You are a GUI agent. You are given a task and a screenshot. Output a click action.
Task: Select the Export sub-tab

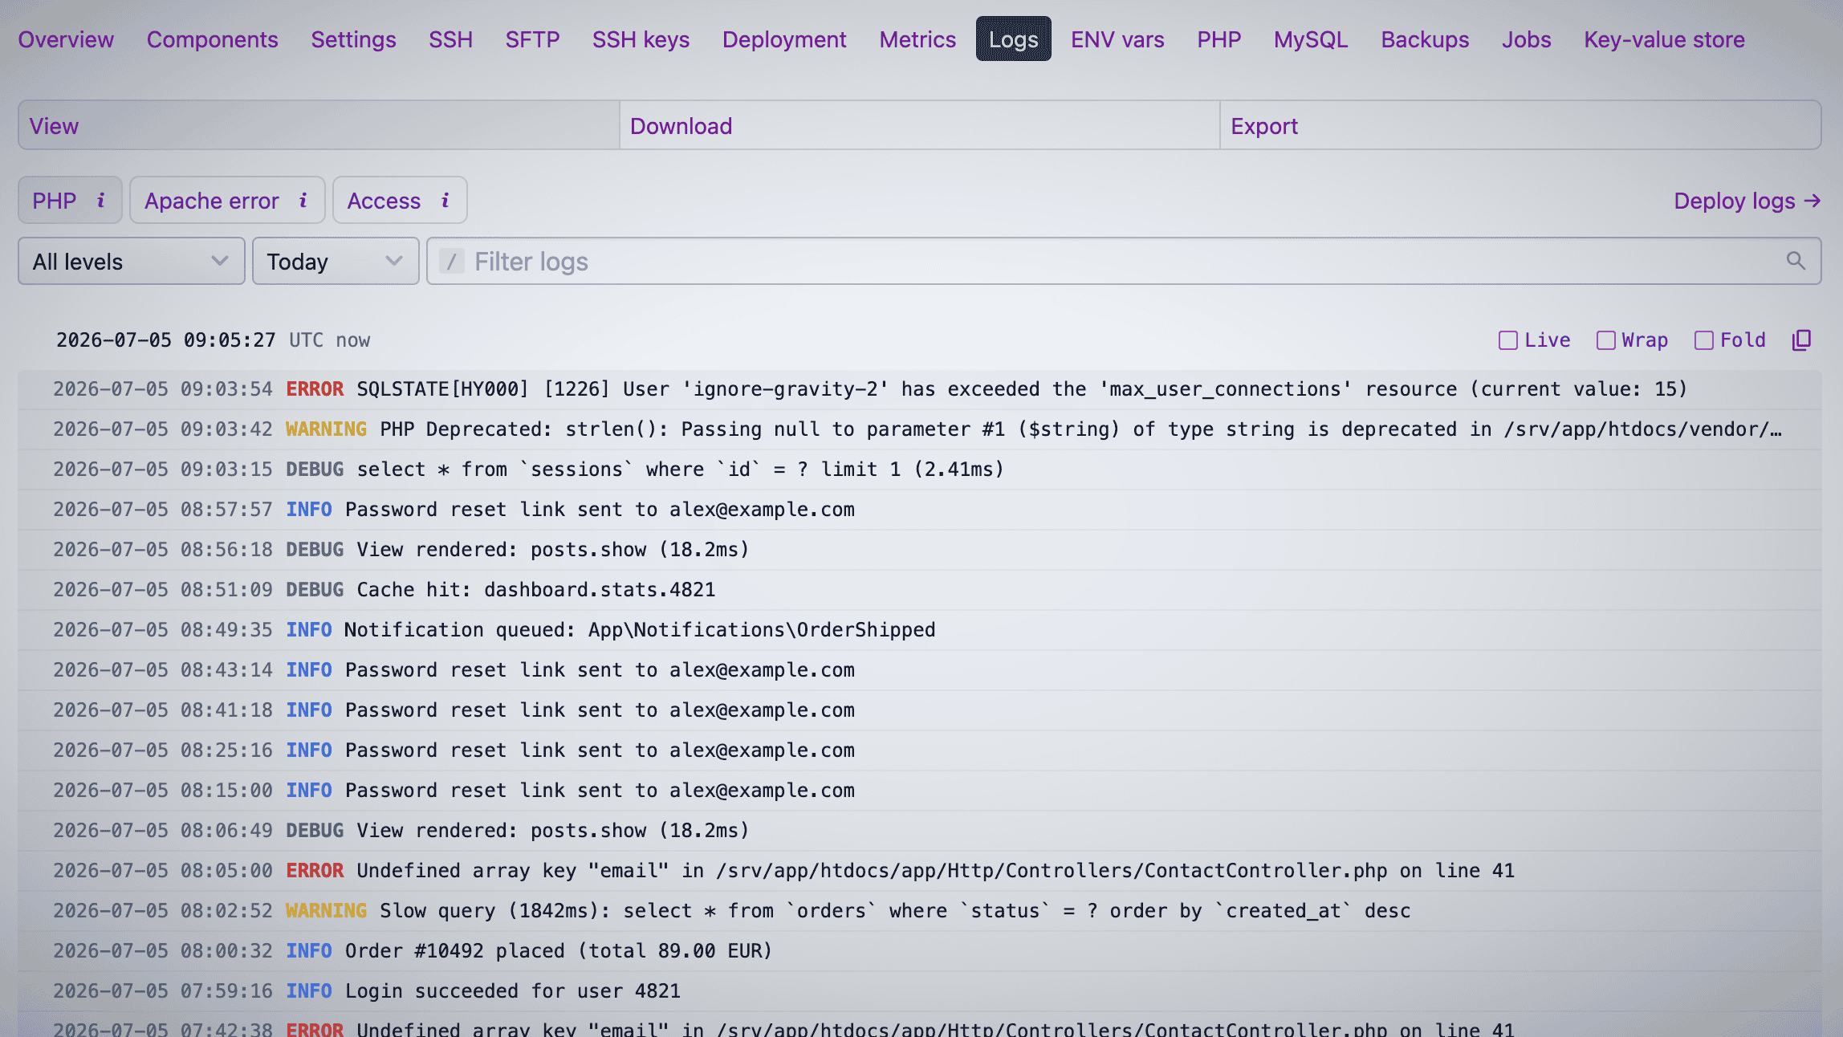[1520, 125]
